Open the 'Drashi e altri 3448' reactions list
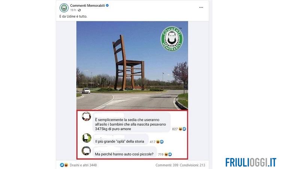 pyautogui.click(x=83, y=165)
